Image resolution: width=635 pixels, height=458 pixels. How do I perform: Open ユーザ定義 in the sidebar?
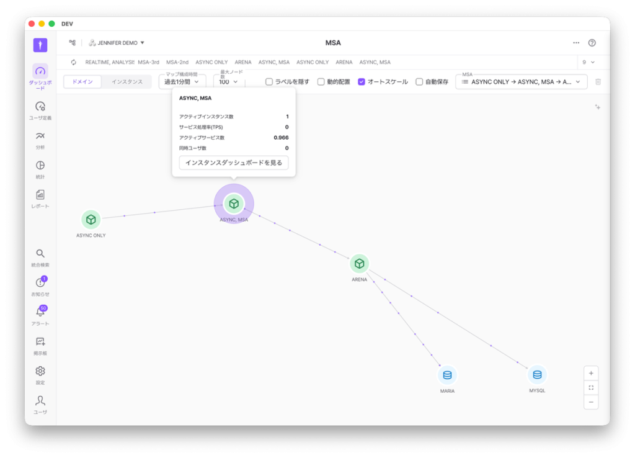[x=40, y=107]
